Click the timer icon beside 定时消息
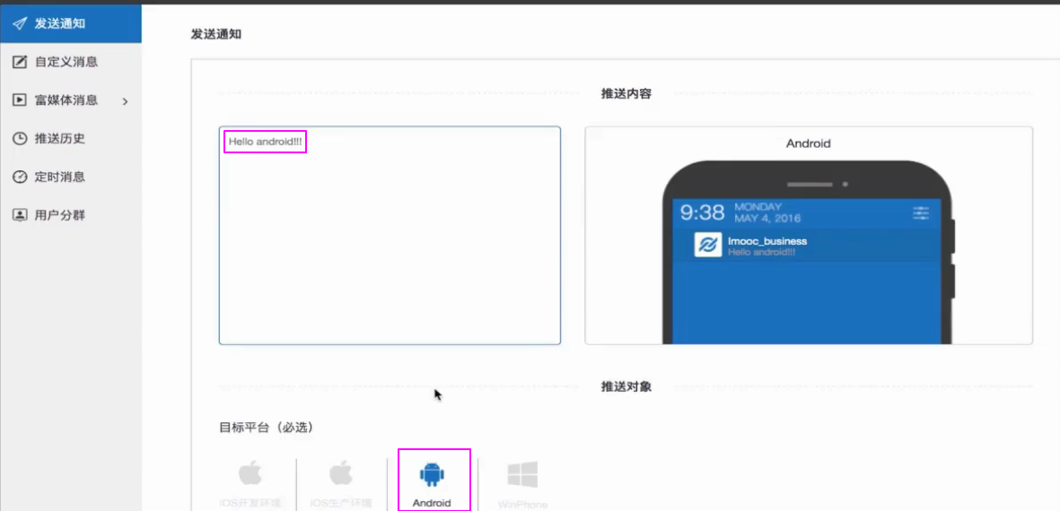The width and height of the screenshot is (1060, 511). [x=21, y=177]
